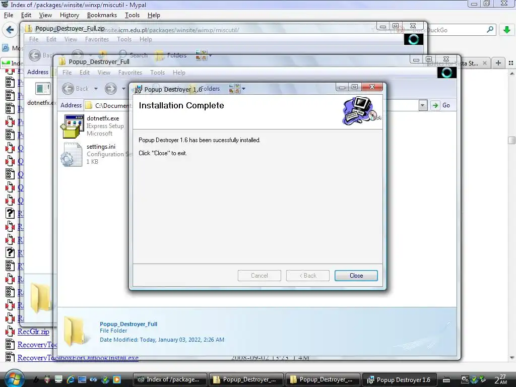Open the Mypal History menu
This screenshot has height=387, width=516.
(x=70, y=15)
